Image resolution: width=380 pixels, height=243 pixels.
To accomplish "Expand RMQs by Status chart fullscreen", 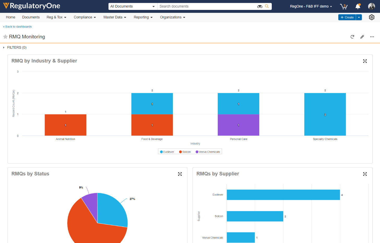I will click(180, 174).
